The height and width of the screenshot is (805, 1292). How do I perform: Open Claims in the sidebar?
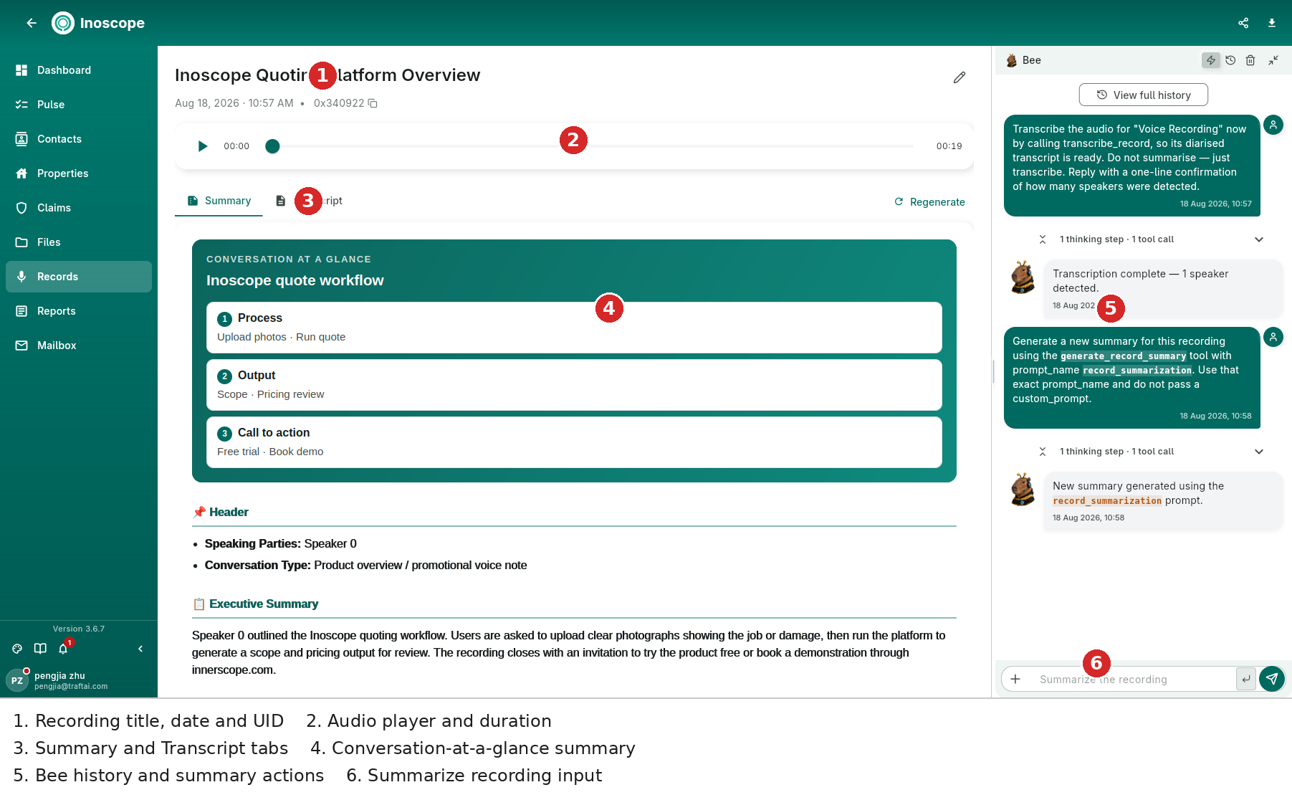tap(79, 208)
